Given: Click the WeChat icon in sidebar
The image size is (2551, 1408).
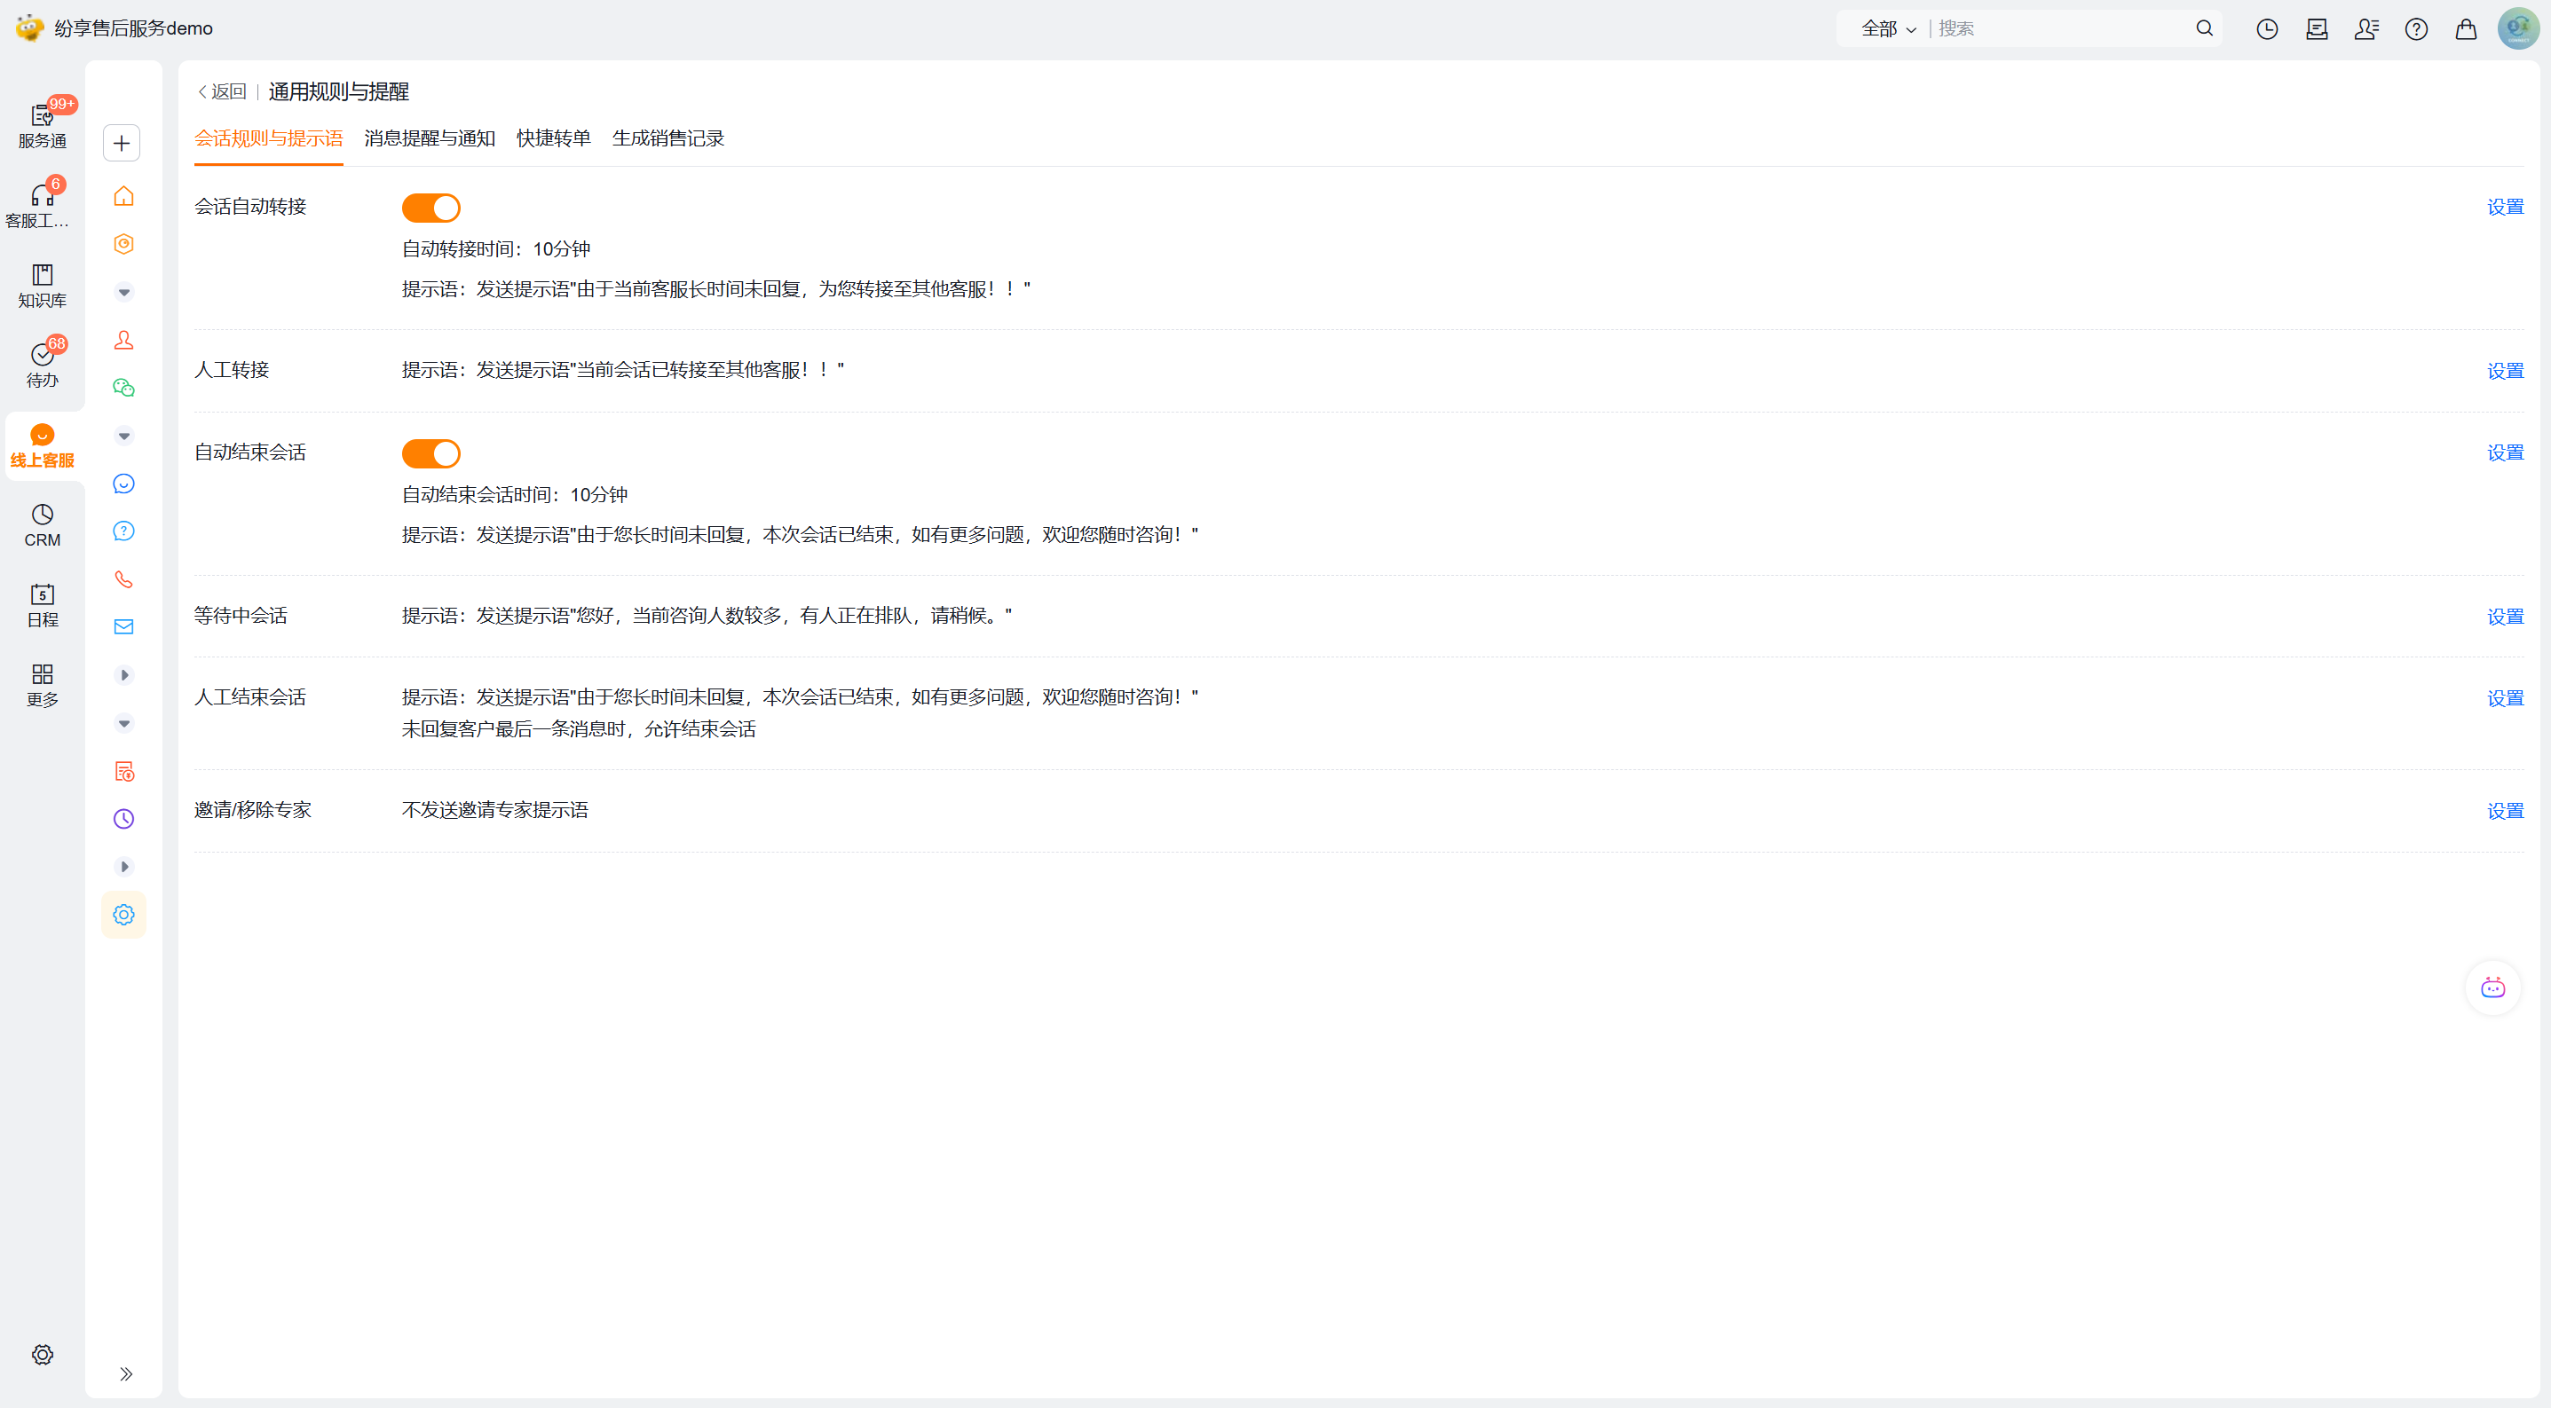Looking at the screenshot, I should tap(123, 388).
